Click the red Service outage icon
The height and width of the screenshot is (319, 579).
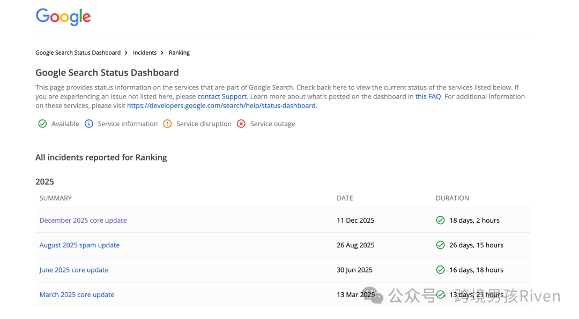click(241, 124)
